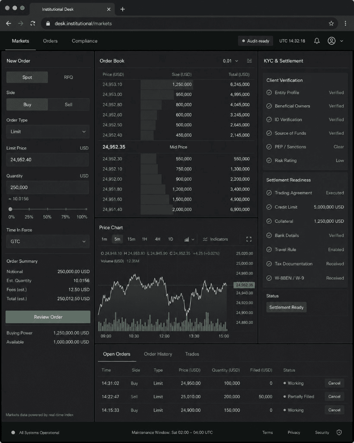
Task: Select the Sell side
Action: pyautogui.click(x=69, y=105)
